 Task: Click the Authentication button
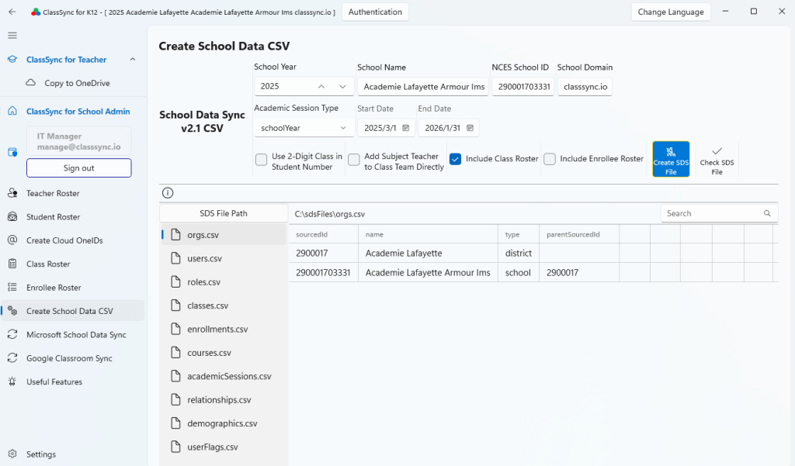point(375,12)
